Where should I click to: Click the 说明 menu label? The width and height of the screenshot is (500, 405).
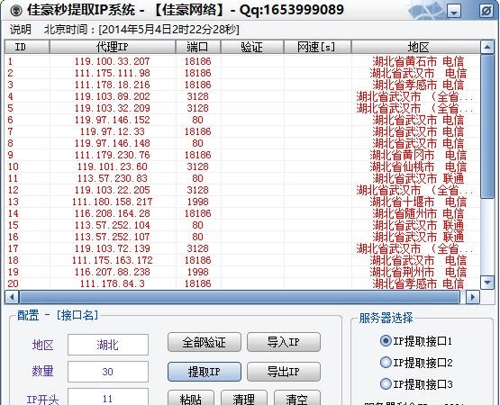click(21, 30)
